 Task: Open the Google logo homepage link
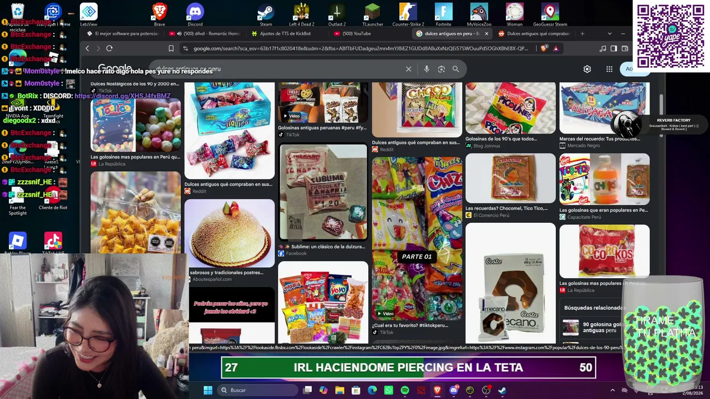click(x=115, y=69)
